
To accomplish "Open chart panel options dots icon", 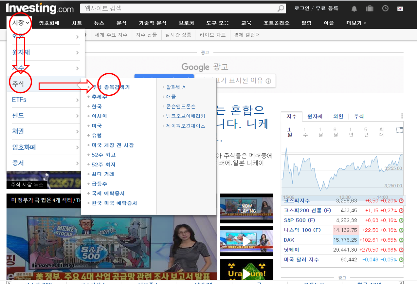I will tap(402, 116).
